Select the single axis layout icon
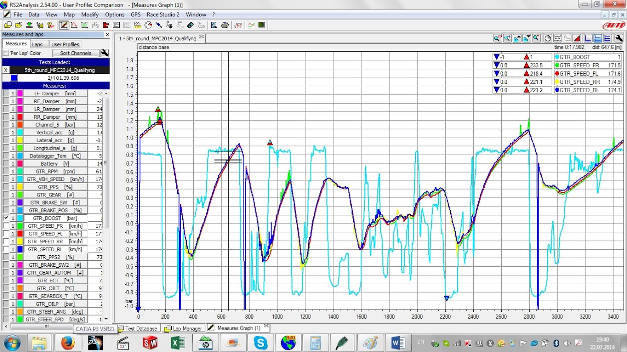Viewport: 627px width, 352px height. click(588, 38)
